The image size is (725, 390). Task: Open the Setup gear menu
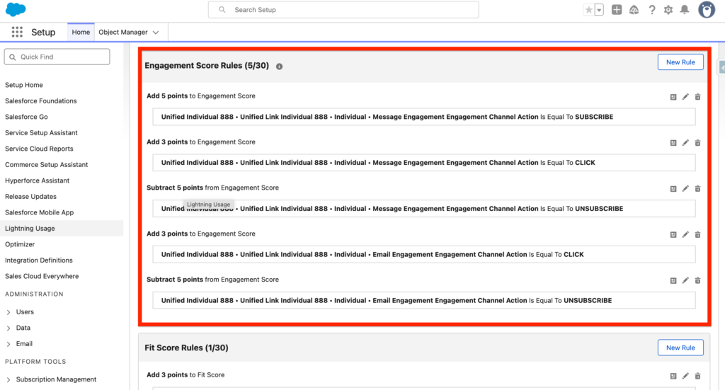coord(668,10)
